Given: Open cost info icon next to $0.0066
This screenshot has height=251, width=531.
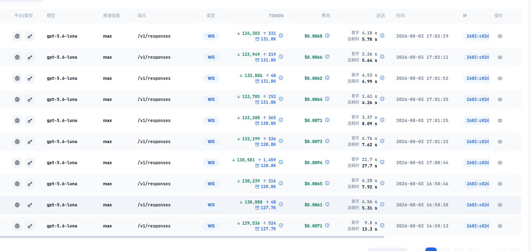Looking at the screenshot, I should 327,57.
